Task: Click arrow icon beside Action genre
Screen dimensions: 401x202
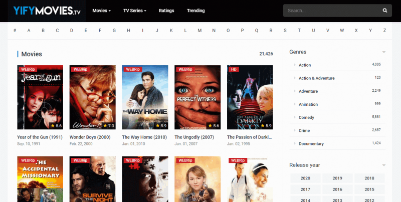Action: (294, 65)
